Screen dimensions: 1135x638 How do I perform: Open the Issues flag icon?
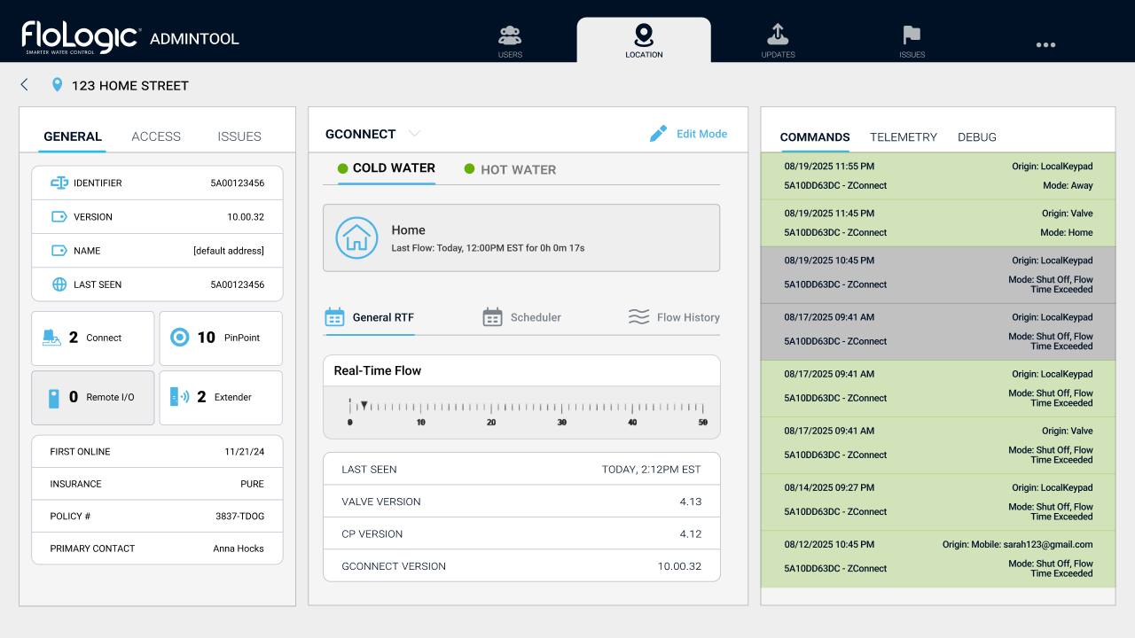point(912,35)
